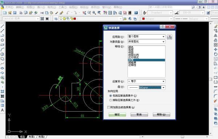Select 注释性 in property list
The width and height of the screenshot is (218, 139).
(x=132, y=65)
